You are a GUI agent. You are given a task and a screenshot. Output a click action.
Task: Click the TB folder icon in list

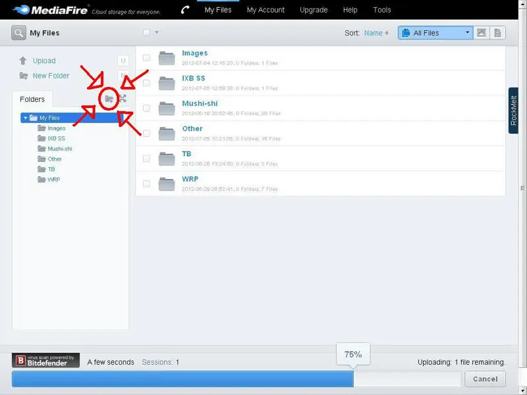click(167, 159)
